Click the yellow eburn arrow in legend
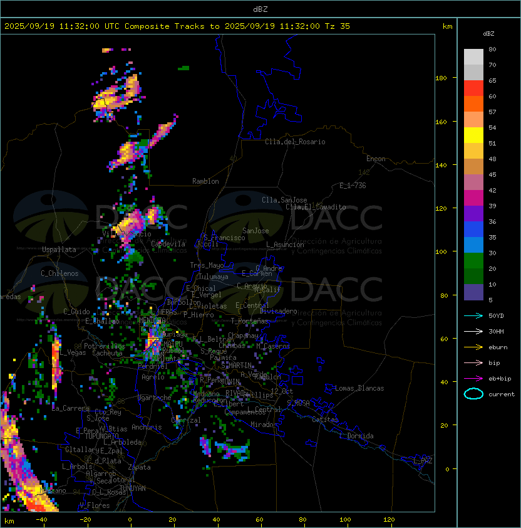Screen dimensions: 521x528 point(473,347)
